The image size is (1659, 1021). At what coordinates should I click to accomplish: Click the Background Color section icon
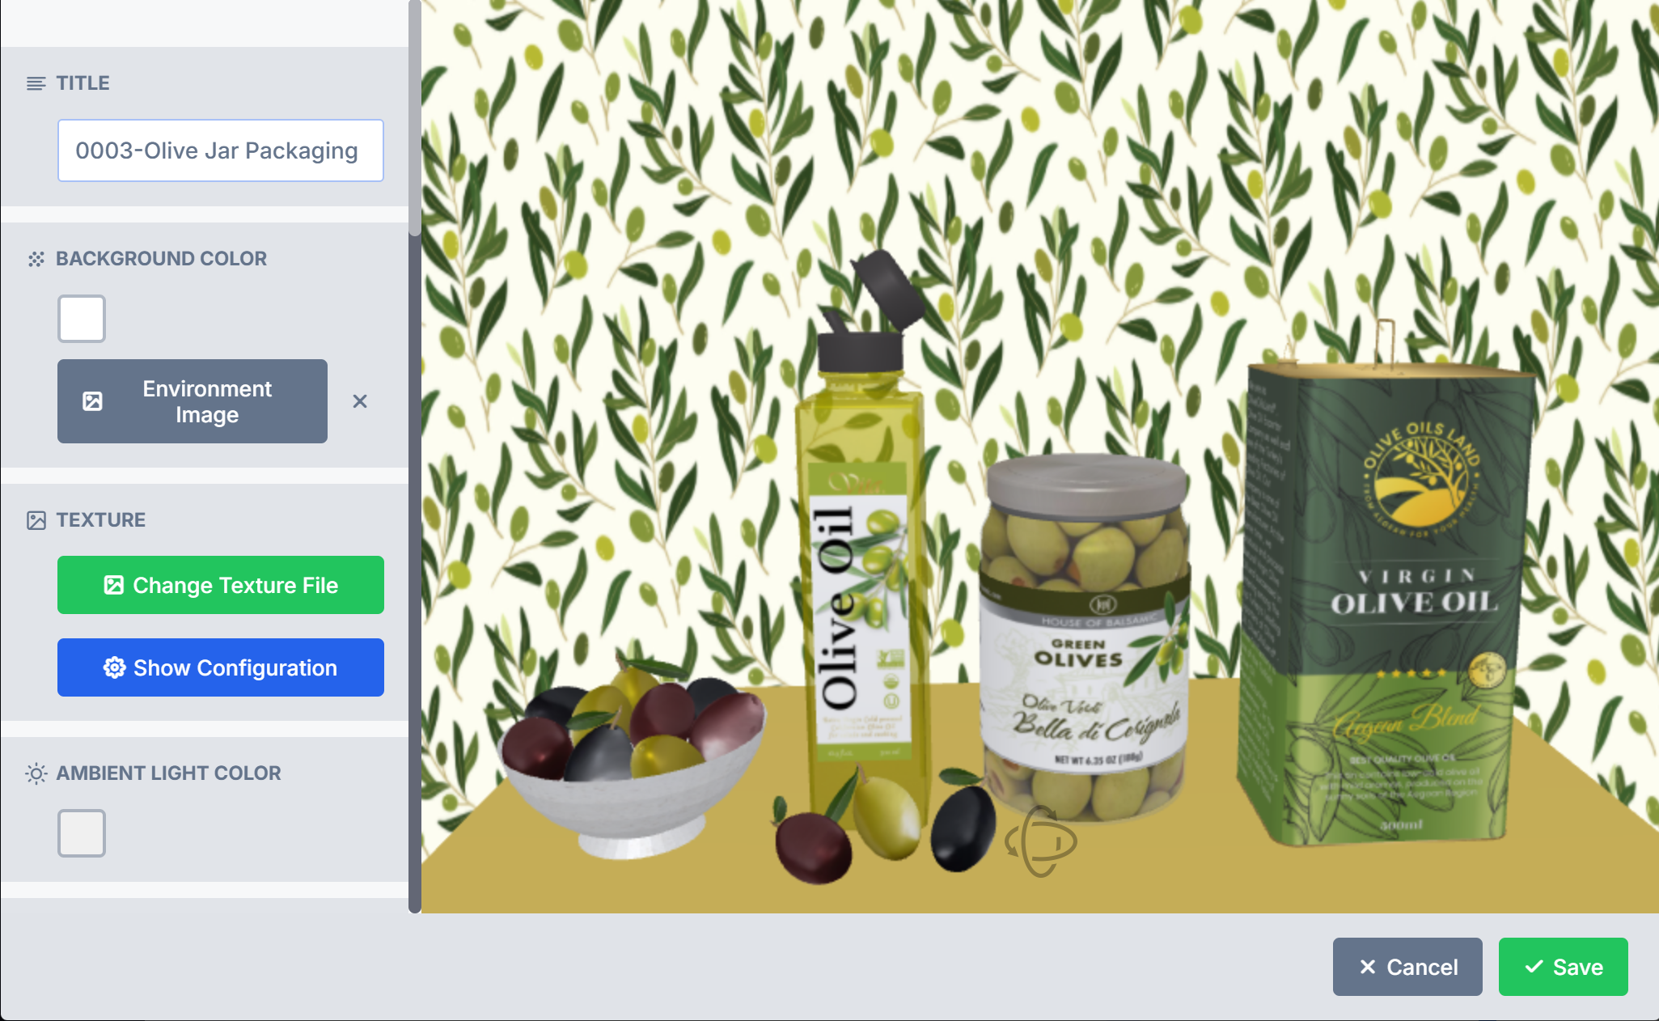(x=36, y=259)
